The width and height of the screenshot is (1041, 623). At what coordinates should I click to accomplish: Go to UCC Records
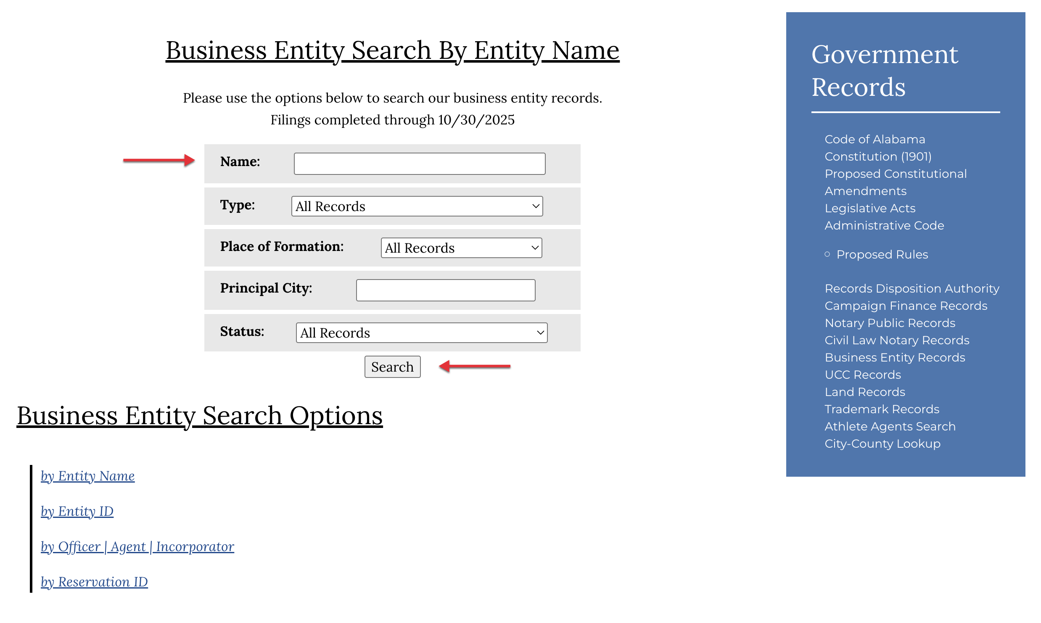[x=862, y=375]
